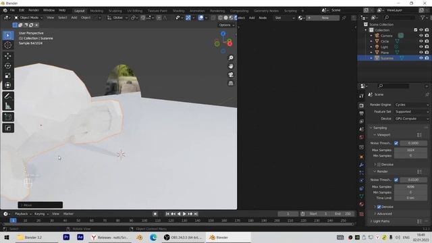Viewport: 432px width, 243px height.
Task: Open the Render Engine Cycles dropdown
Action: click(x=412, y=105)
